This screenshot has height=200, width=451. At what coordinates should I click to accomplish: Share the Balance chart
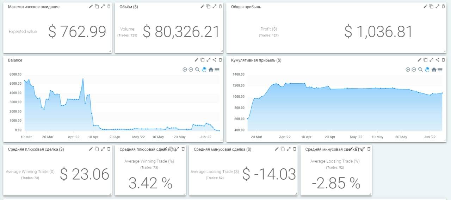pos(214,60)
